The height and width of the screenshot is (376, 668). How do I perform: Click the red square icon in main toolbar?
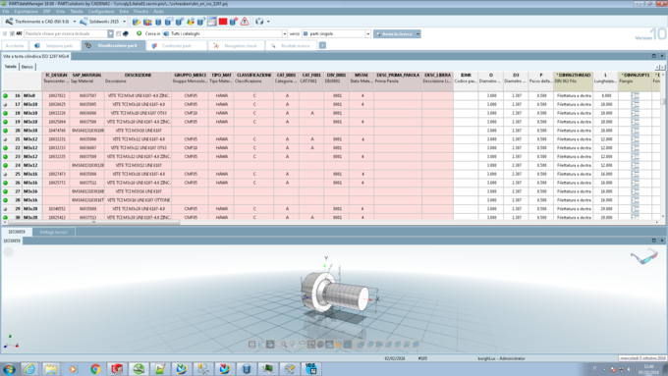coord(223,22)
